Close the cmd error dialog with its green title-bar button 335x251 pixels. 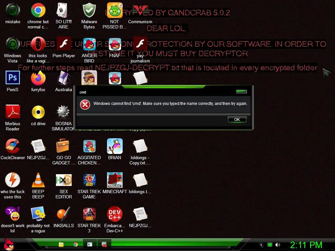241,92
